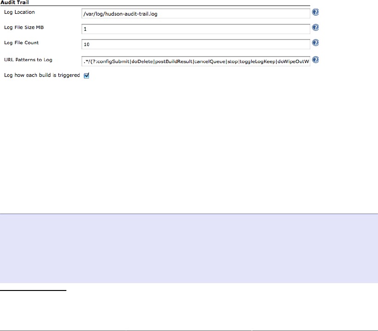The width and height of the screenshot is (378, 331).
Task: Click the 'Log how each build is triggered' label
Action: tap(42, 75)
